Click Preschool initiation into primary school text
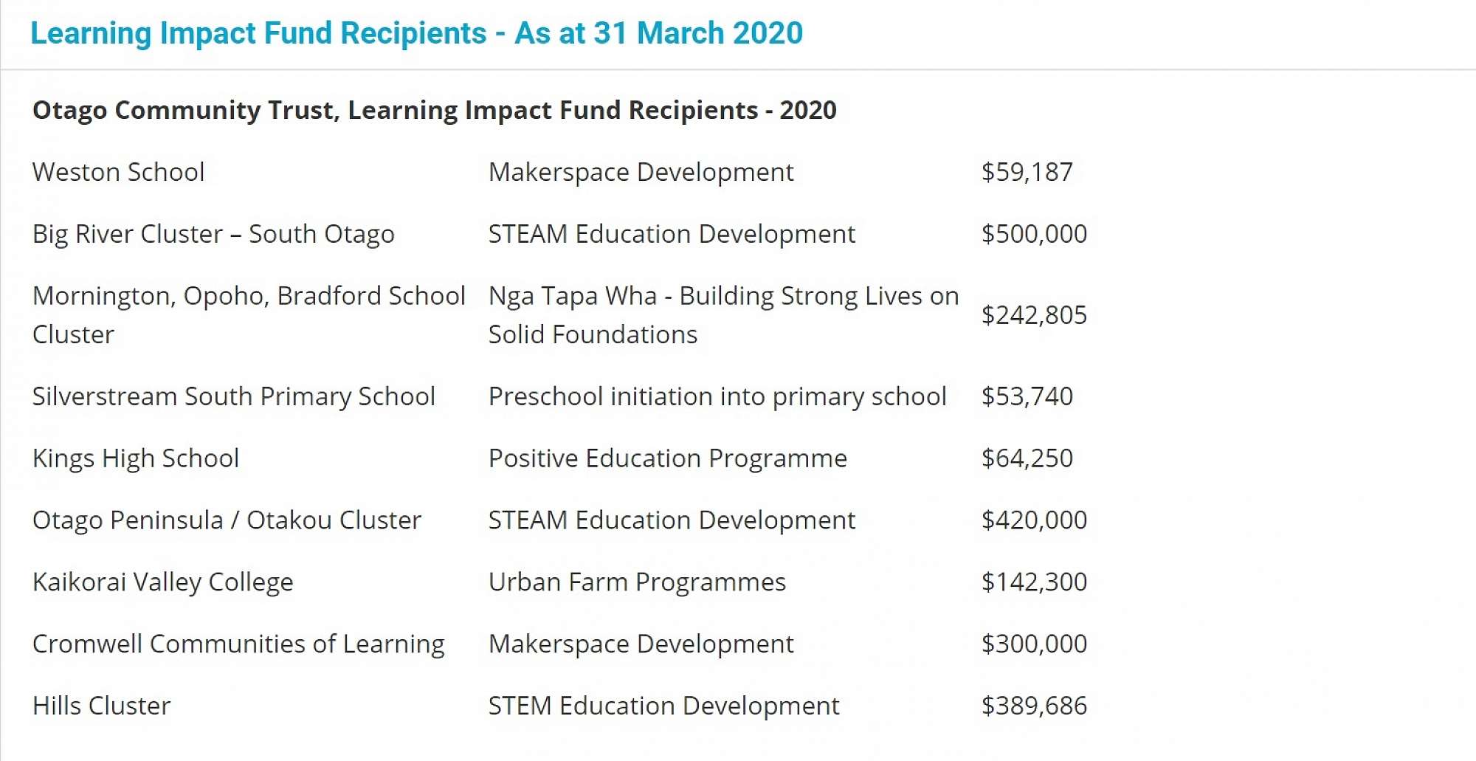This screenshot has height=761, width=1476. point(717,396)
